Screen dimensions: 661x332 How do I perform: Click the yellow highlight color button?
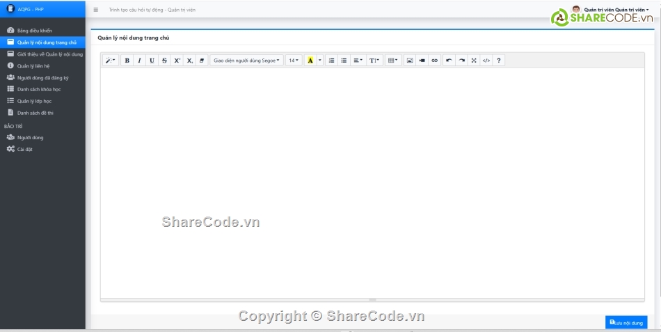[310, 61]
